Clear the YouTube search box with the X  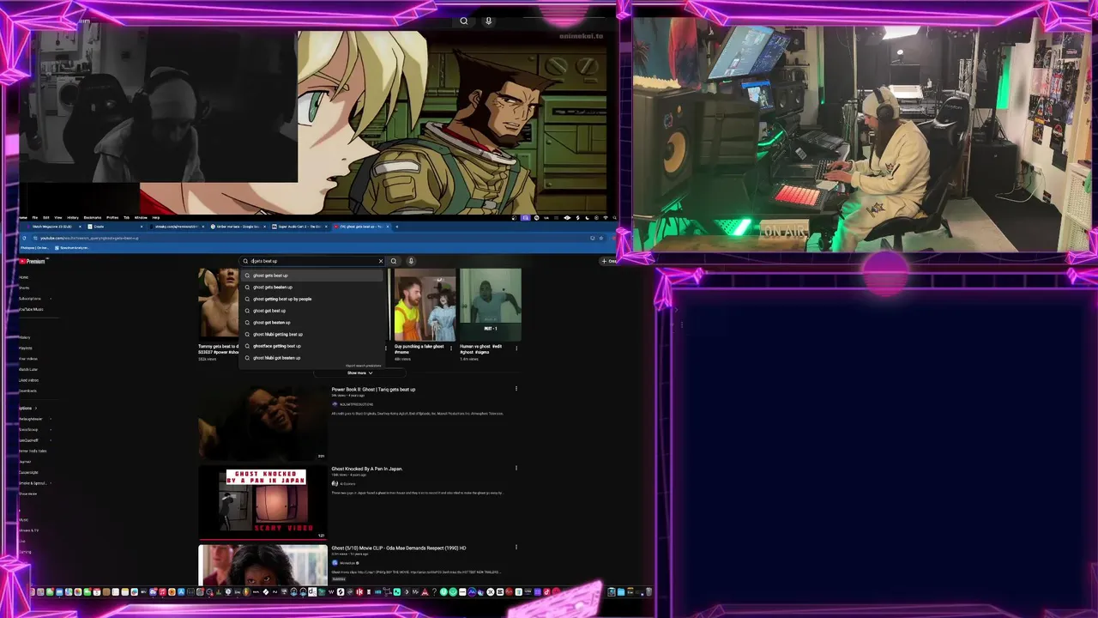[381, 261]
